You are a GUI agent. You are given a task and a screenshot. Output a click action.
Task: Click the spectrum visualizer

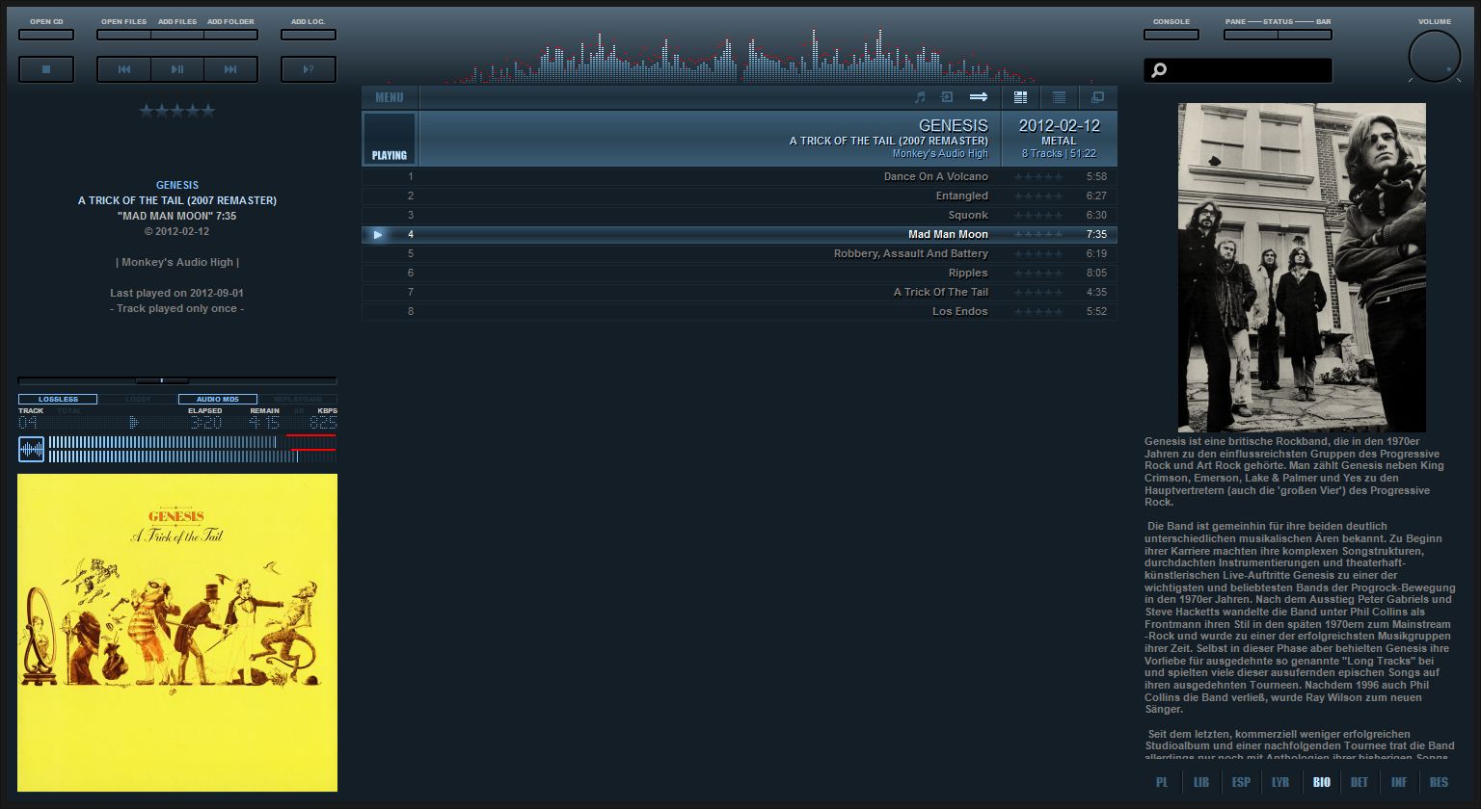(x=740, y=56)
